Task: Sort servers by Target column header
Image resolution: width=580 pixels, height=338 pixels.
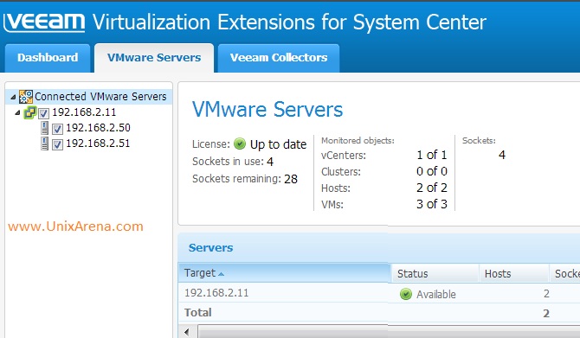Action: click(x=284, y=273)
